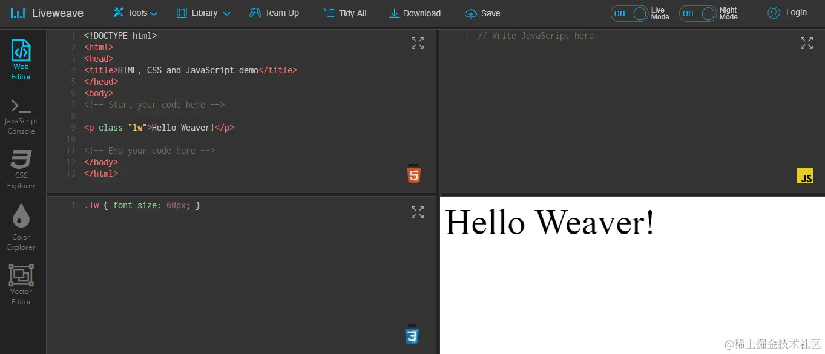Open the CSS Explorer panel
The width and height of the screenshot is (825, 354).
pos(21,168)
